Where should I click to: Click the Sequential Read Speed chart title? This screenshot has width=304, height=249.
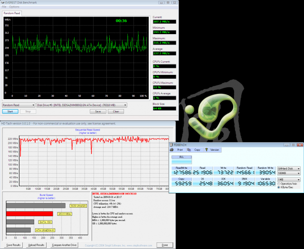point(87,130)
